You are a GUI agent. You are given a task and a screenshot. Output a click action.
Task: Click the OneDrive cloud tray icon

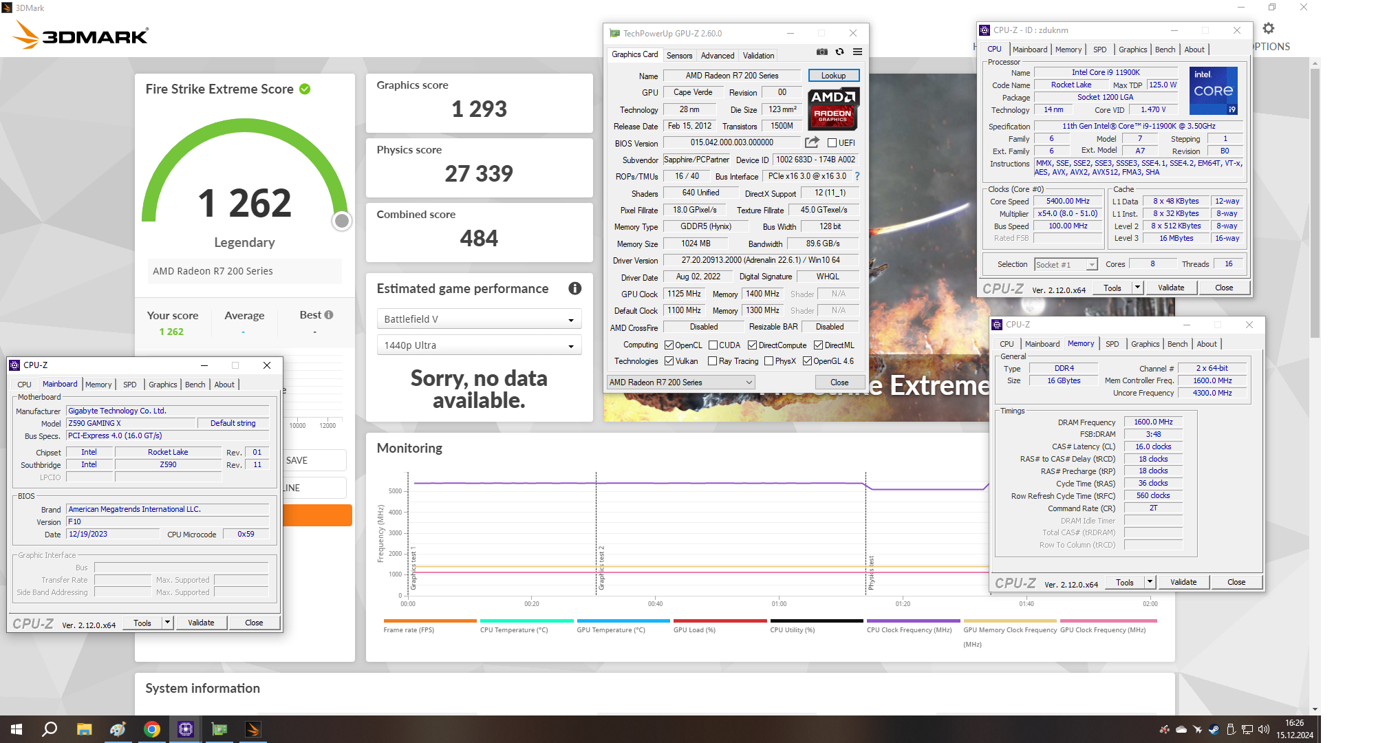[1181, 729]
